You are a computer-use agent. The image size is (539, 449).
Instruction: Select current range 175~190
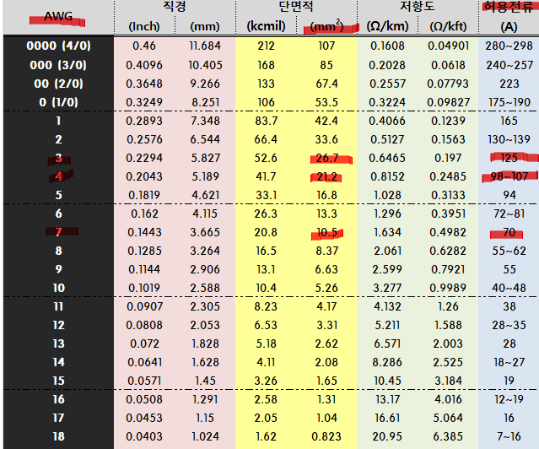click(x=509, y=102)
